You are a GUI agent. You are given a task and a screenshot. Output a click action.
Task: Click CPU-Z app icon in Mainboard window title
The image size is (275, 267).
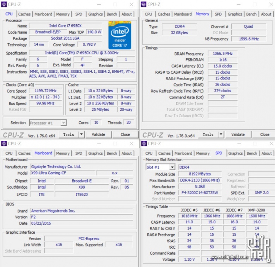(4, 144)
